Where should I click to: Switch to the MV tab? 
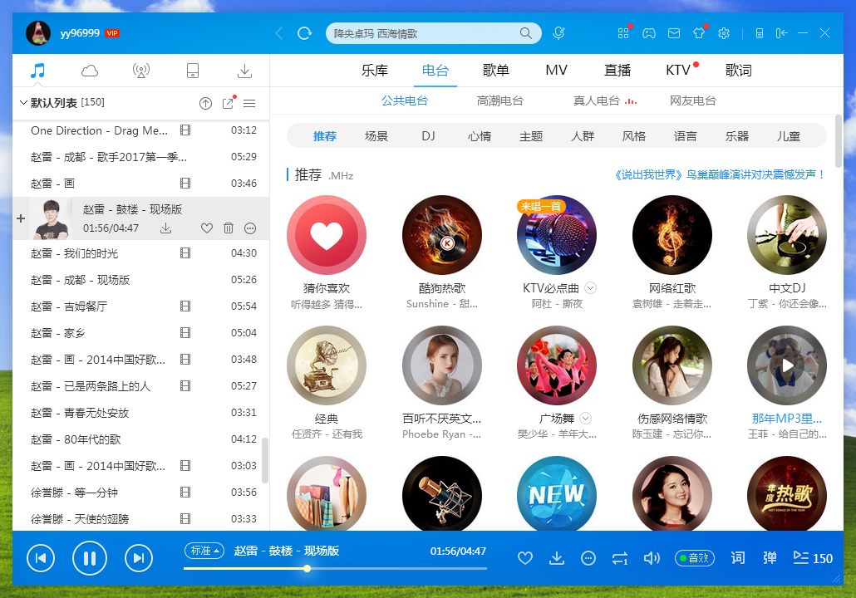(556, 71)
